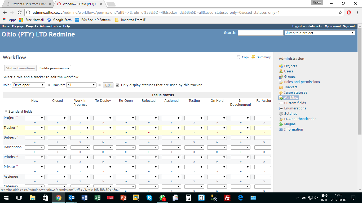
Task: Open the Role dropdown showing Developer
Action: click(x=29, y=85)
